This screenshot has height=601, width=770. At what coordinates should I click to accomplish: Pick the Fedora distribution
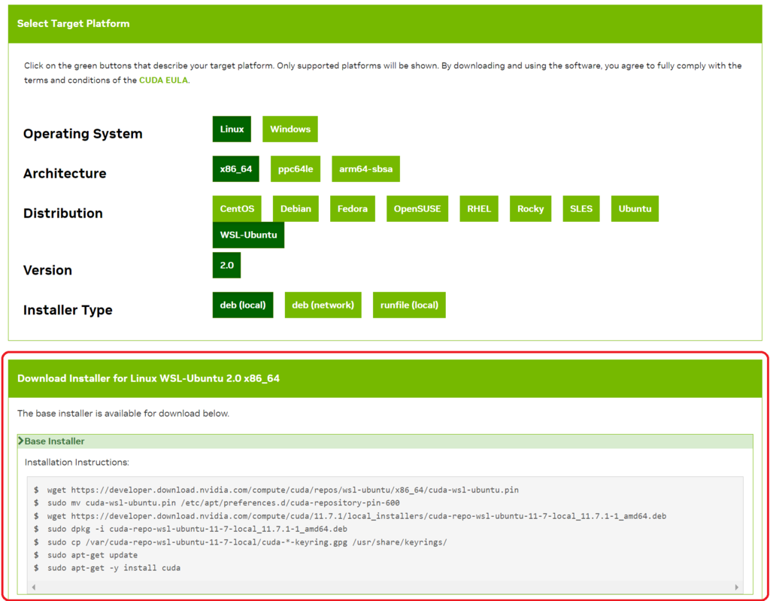(x=352, y=209)
